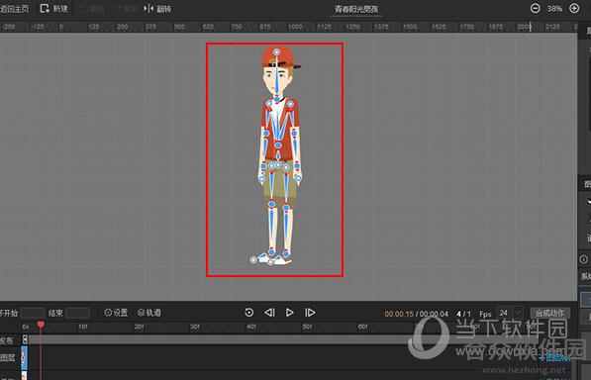Click the greyed-out redo button
591x380 pixels.
(x=124, y=9)
